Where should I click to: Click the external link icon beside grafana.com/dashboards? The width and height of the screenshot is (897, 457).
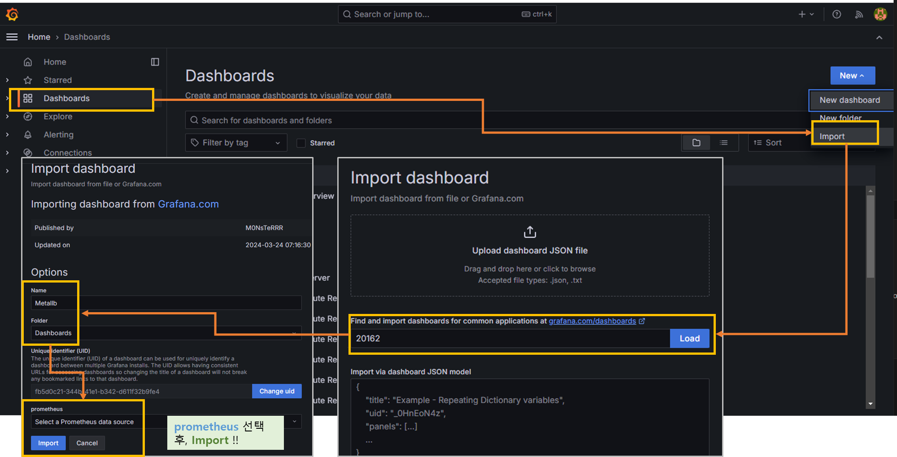[642, 321]
